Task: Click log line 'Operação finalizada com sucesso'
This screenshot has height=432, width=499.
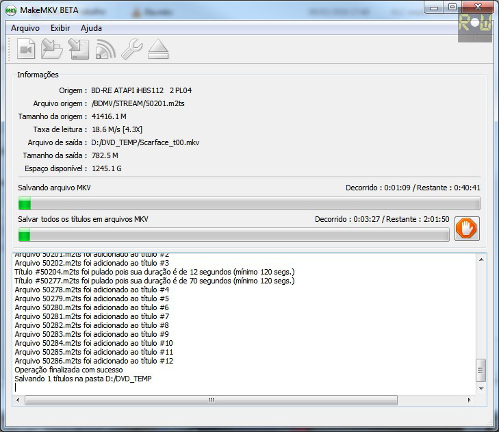Action: tap(68, 370)
